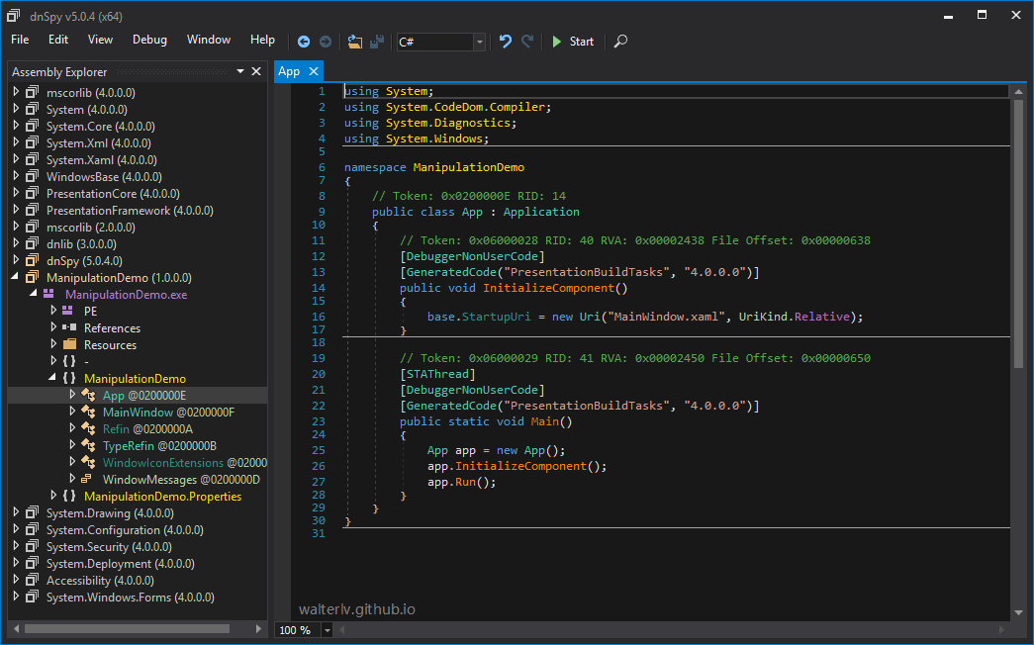Screen dimensions: 1034x645
Task: Expand the References node
Action: coord(54,327)
